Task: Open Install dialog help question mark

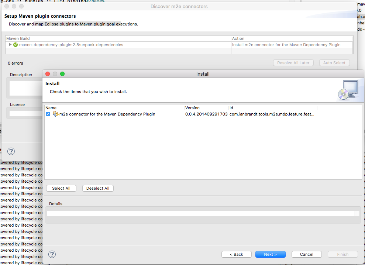Action: [52, 254]
